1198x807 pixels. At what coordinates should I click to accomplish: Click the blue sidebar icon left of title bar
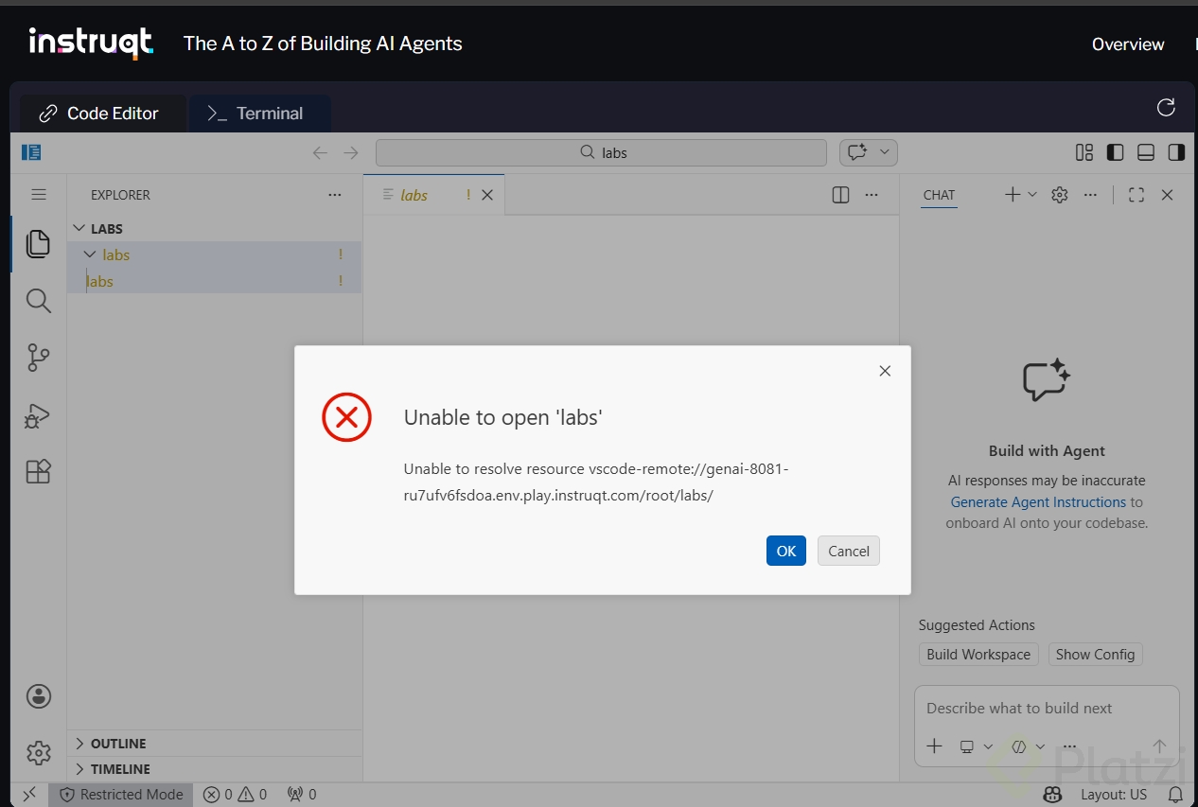pyautogui.click(x=31, y=152)
